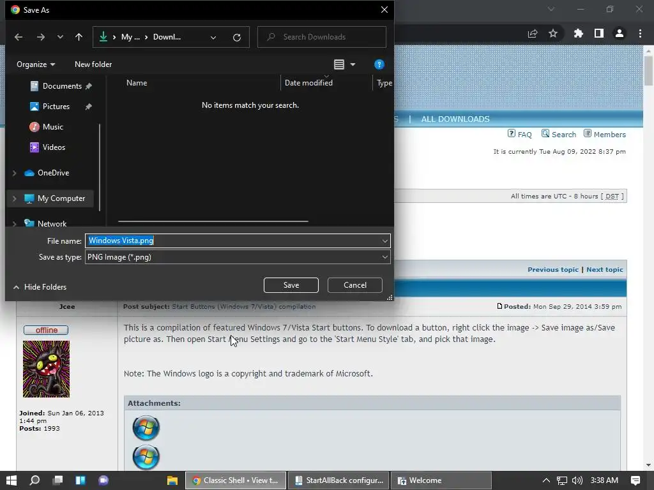
Task: Open Chrome three-dot menu
Action: (640, 33)
